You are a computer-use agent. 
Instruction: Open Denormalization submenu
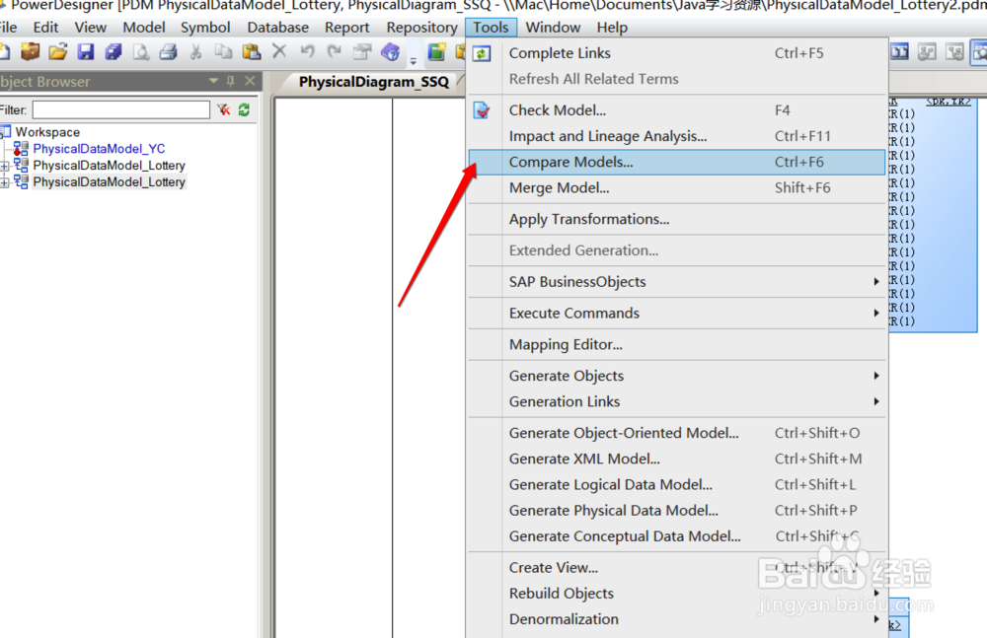click(677, 619)
